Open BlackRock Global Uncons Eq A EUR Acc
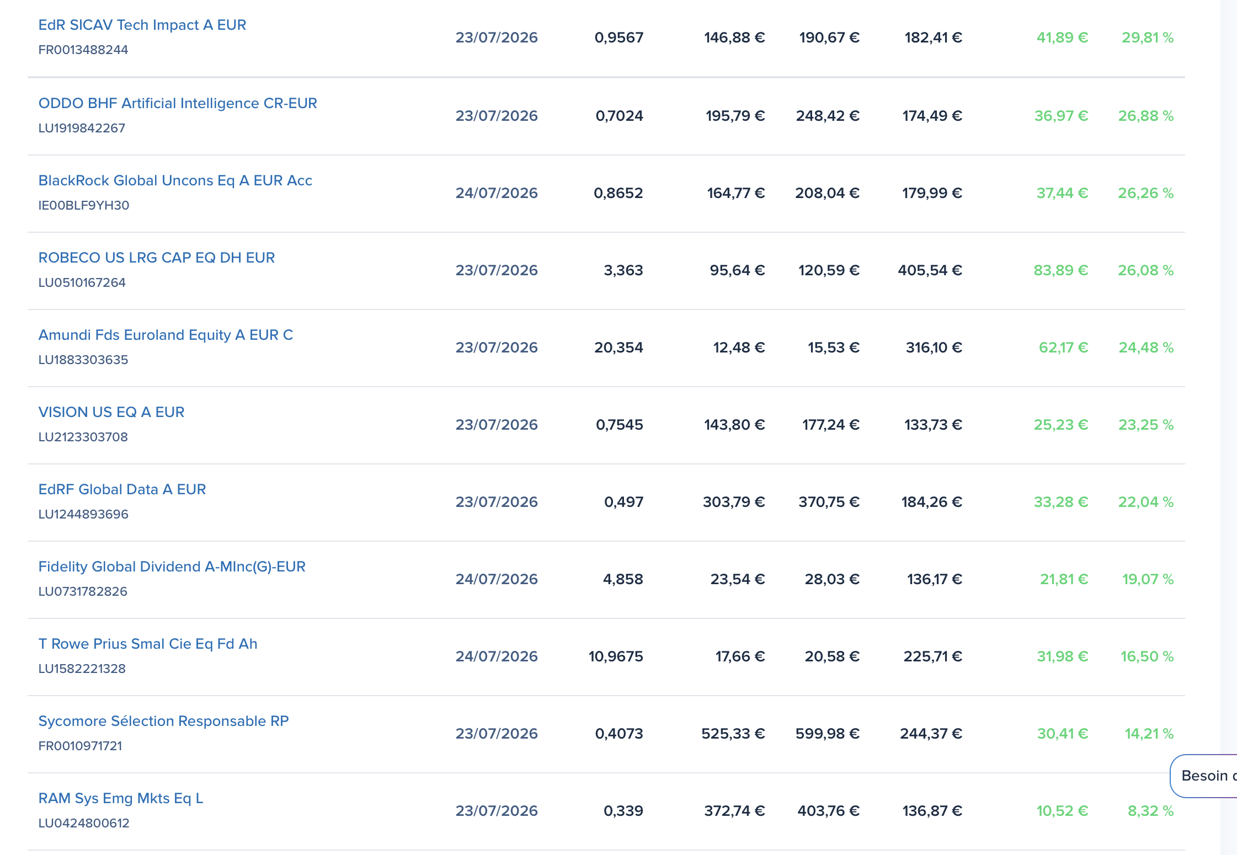The height and width of the screenshot is (855, 1237). 175,180
